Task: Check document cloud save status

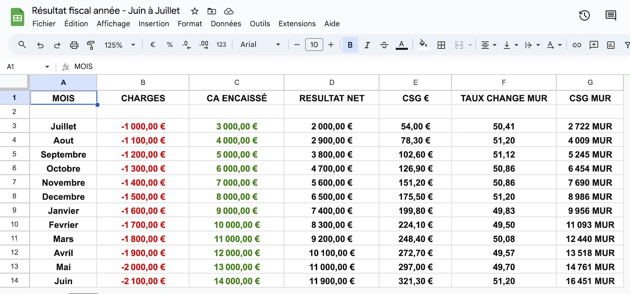Action: click(228, 11)
